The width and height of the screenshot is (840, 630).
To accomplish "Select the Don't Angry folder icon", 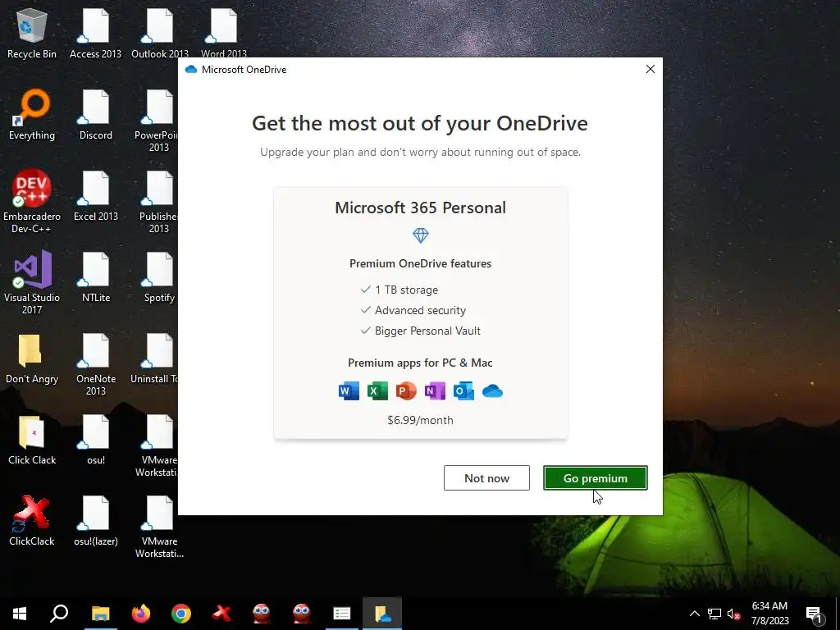I will pos(32,359).
